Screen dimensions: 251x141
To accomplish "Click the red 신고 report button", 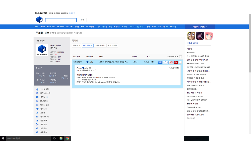I will [x=176, y=62].
